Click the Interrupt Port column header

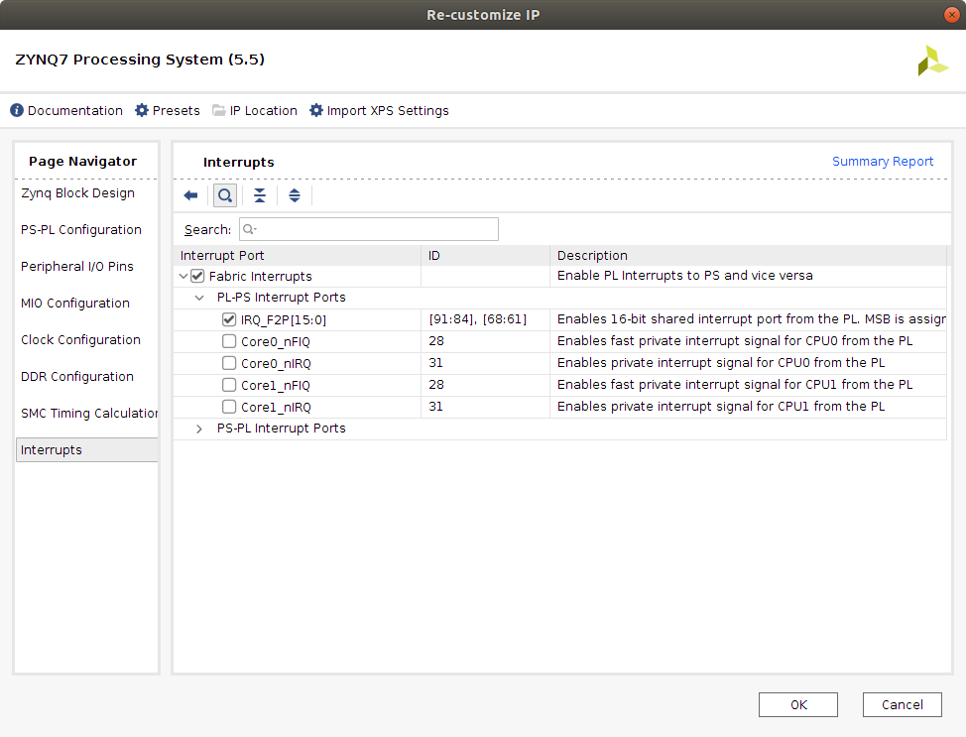pos(297,255)
